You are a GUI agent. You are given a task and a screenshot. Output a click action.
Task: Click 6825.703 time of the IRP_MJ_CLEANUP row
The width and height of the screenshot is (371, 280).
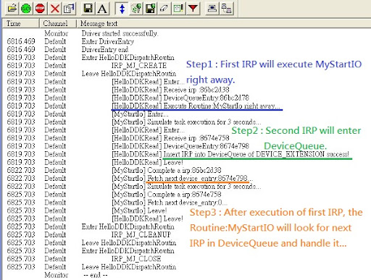[x=21, y=234]
